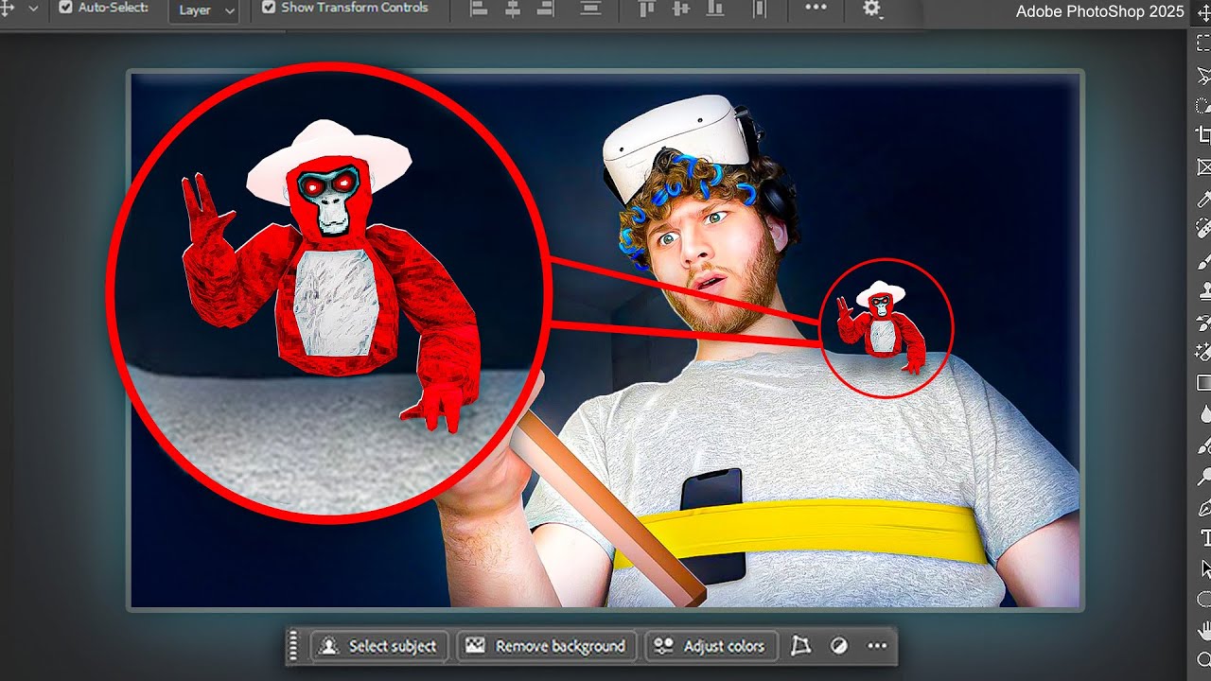Uncheck the Auto-Select checkbox
1211x681 pixels.
point(65,8)
